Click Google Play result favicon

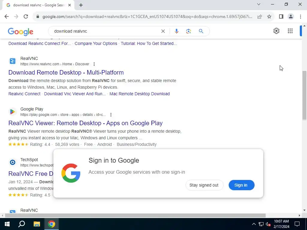pos(13,112)
